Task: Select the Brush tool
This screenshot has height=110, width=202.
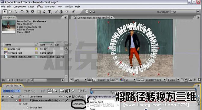Action: pyautogui.click(x=56, y=12)
